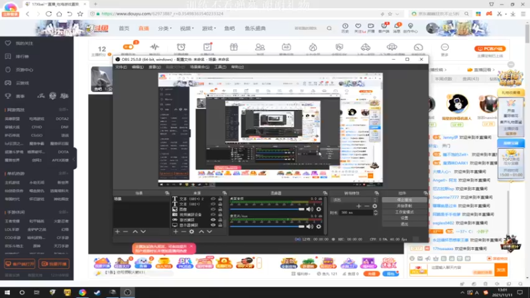
Task: Open OBS Scene Collection menu
Action: pyautogui.click(x=199, y=67)
